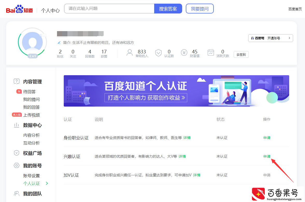Expand the 百家号 开通账号 chevron arrow
Screen dimensions: 305x202
coord(289,38)
